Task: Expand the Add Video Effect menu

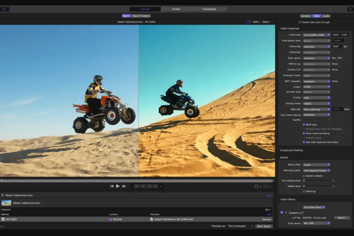Action: pyautogui.click(x=314, y=207)
